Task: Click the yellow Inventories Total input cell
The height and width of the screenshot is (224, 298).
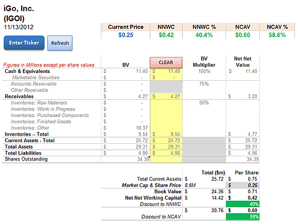Action: tap(166, 134)
